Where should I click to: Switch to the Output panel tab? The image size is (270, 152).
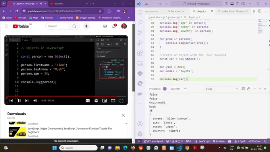[175, 89]
